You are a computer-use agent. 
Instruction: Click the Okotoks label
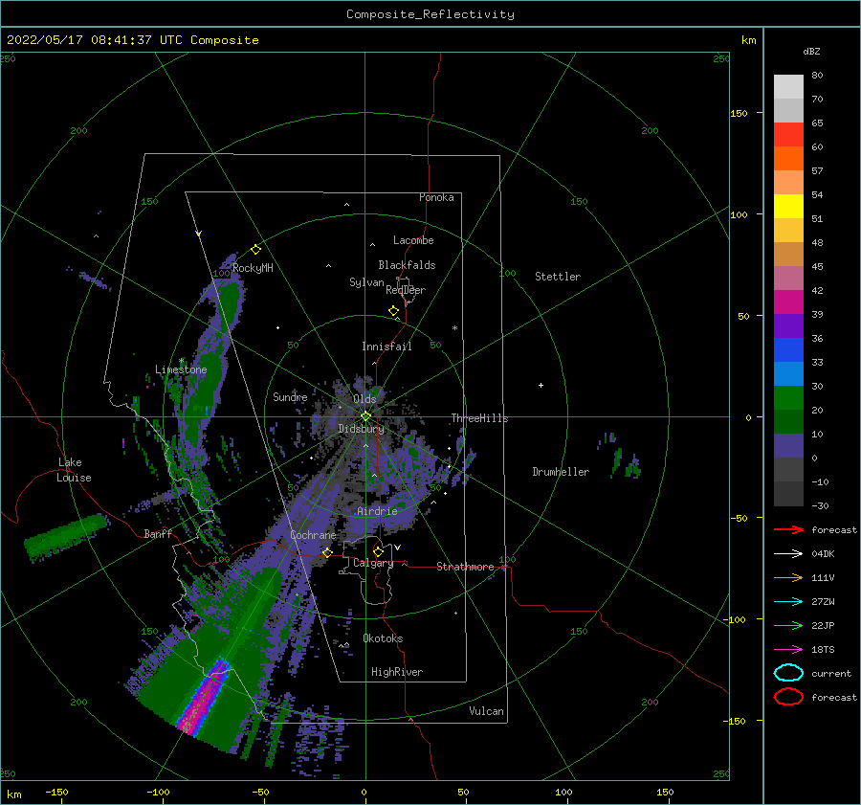[x=383, y=638]
